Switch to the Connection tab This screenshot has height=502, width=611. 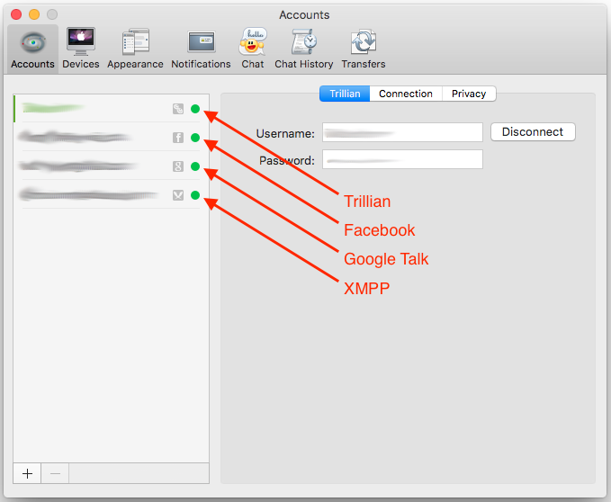pyautogui.click(x=406, y=94)
